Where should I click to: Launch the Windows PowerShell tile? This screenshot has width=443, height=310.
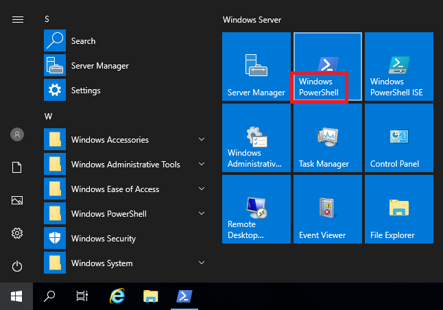(x=328, y=67)
